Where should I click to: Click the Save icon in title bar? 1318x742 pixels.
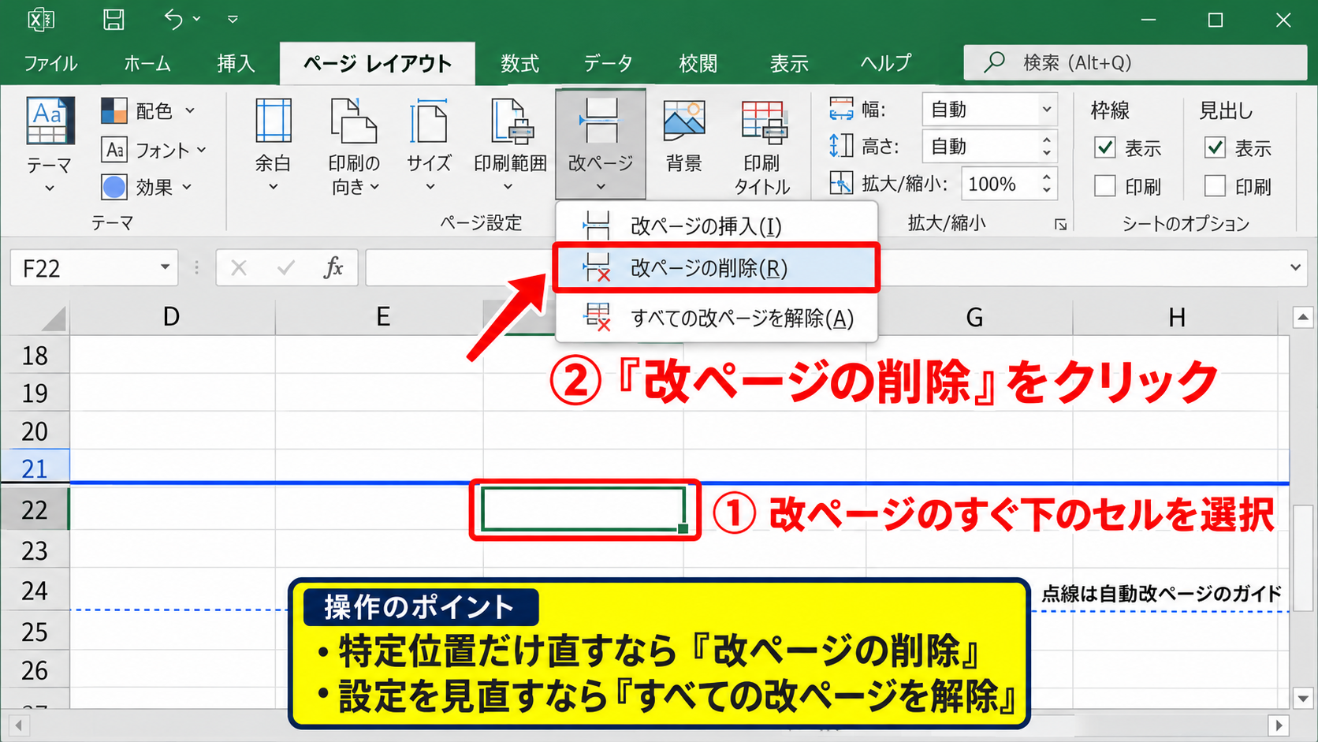click(114, 19)
